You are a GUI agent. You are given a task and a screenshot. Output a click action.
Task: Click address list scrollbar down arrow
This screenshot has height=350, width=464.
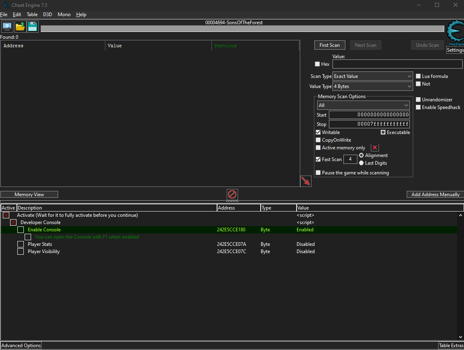460,337
